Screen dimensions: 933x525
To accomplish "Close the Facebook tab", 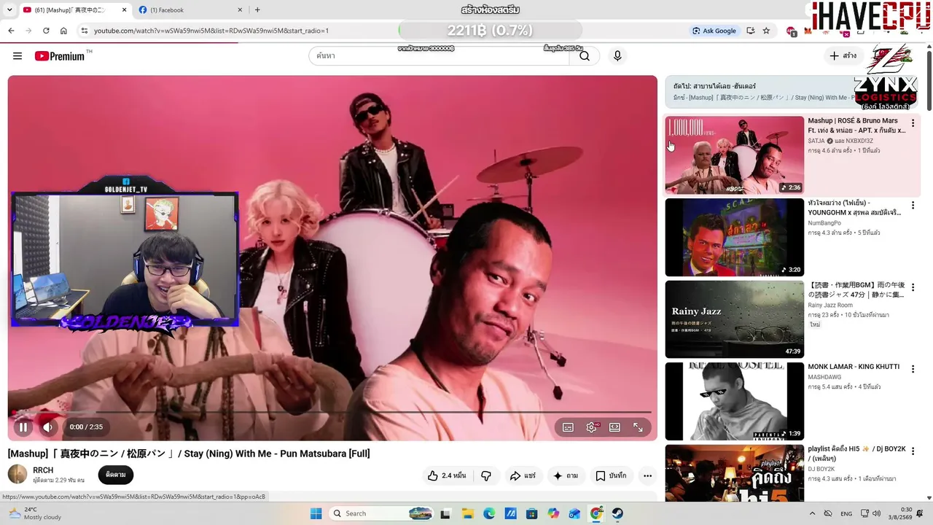I will tap(240, 10).
